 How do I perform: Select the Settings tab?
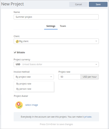[51, 26]
